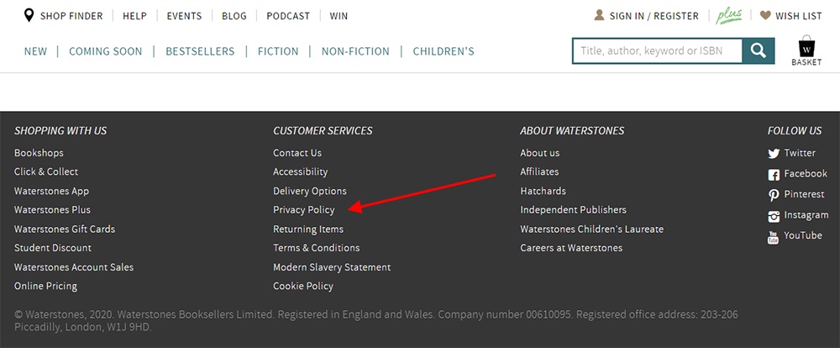Open the Shop Finder link
The width and height of the screenshot is (840, 348).
coord(71,16)
